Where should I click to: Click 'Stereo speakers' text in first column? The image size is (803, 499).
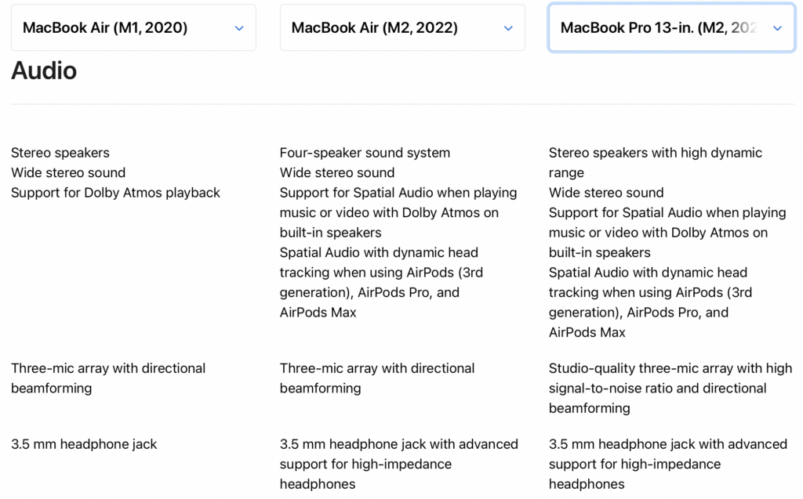point(60,153)
